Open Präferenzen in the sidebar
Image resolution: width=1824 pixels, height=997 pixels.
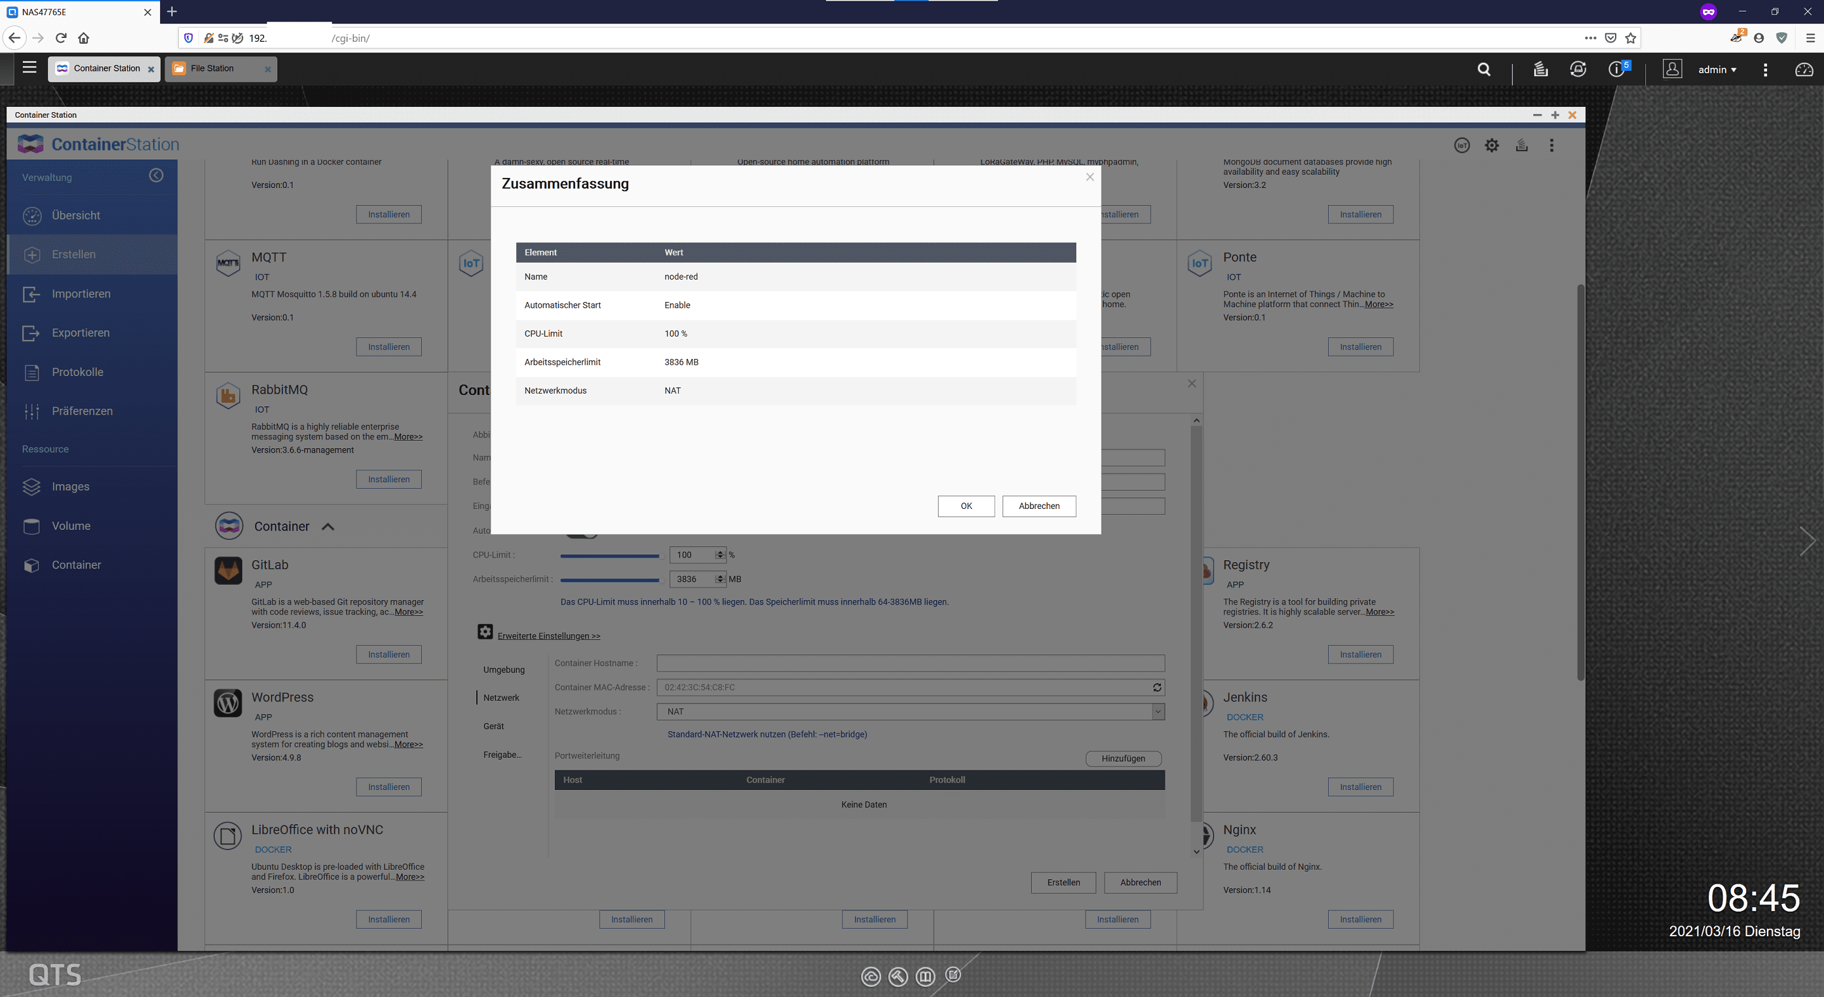(x=92, y=411)
